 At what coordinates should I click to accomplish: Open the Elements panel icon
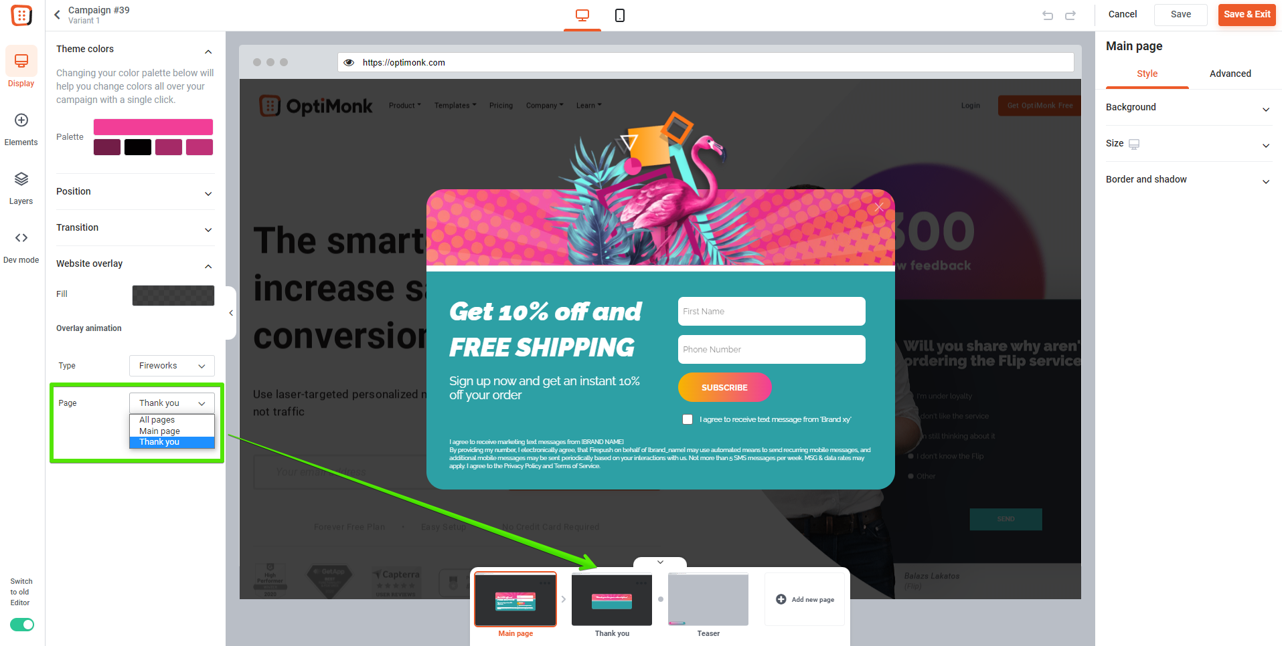[21, 120]
